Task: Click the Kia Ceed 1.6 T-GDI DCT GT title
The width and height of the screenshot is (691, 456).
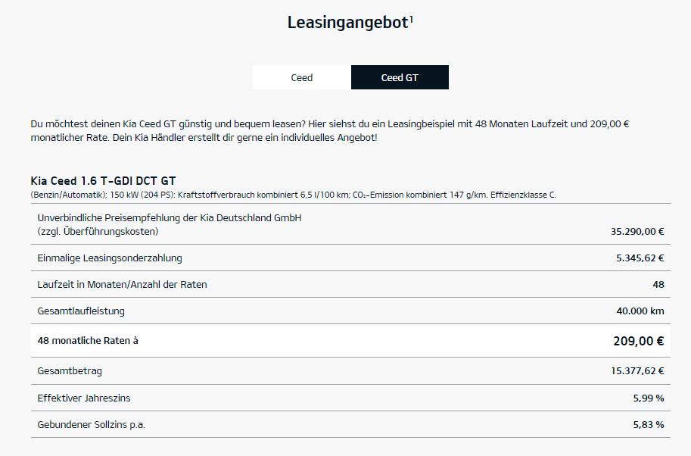Action: [103, 181]
